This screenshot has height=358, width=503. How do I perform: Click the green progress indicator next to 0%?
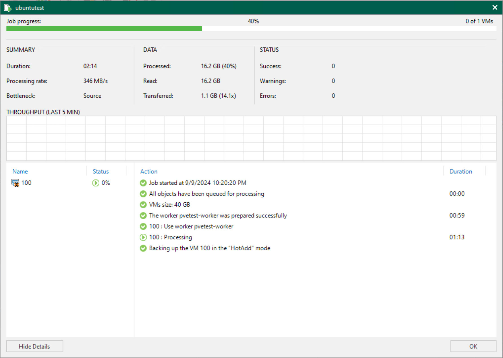click(95, 183)
